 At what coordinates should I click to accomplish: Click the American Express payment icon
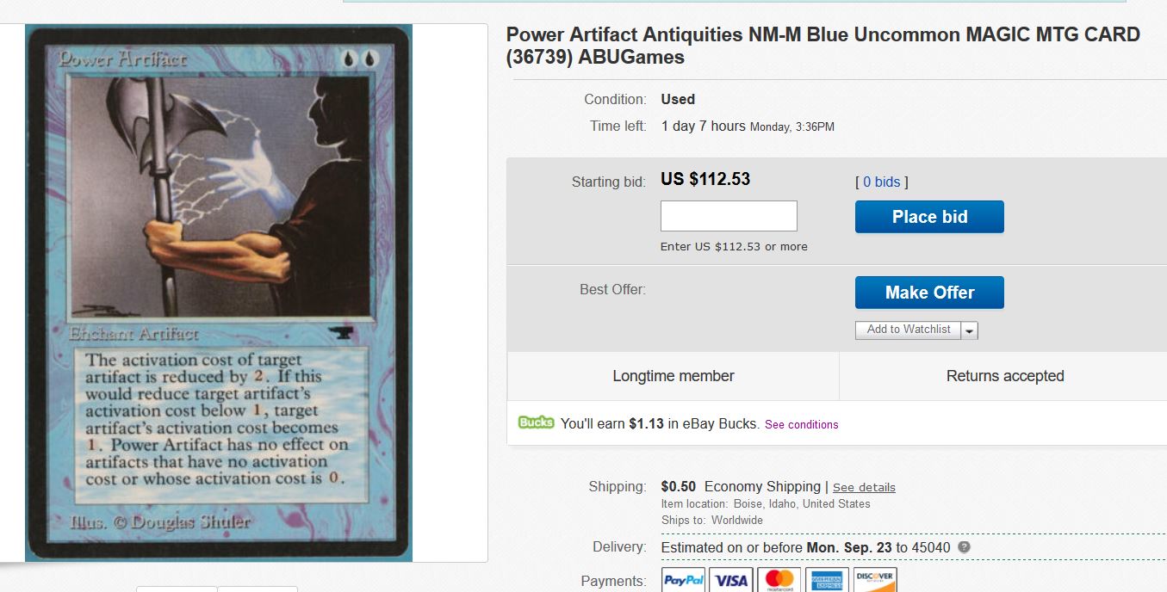[827, 580]
